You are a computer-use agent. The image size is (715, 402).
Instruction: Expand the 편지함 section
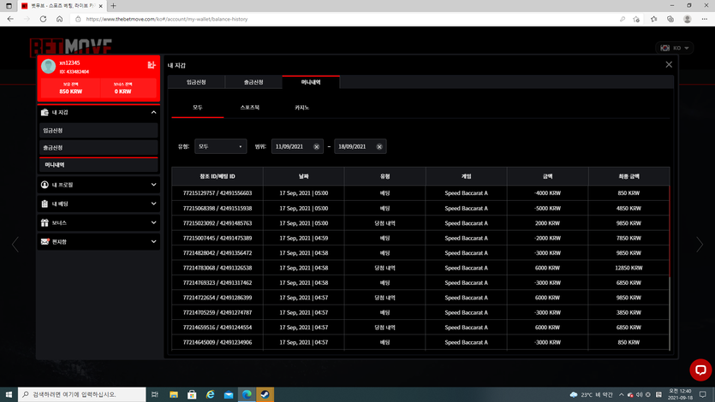tap(153, 242)
